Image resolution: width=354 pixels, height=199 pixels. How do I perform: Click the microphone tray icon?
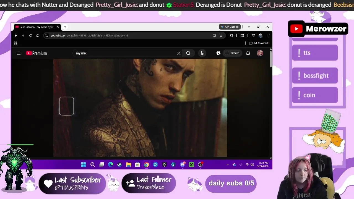[241, 165]
